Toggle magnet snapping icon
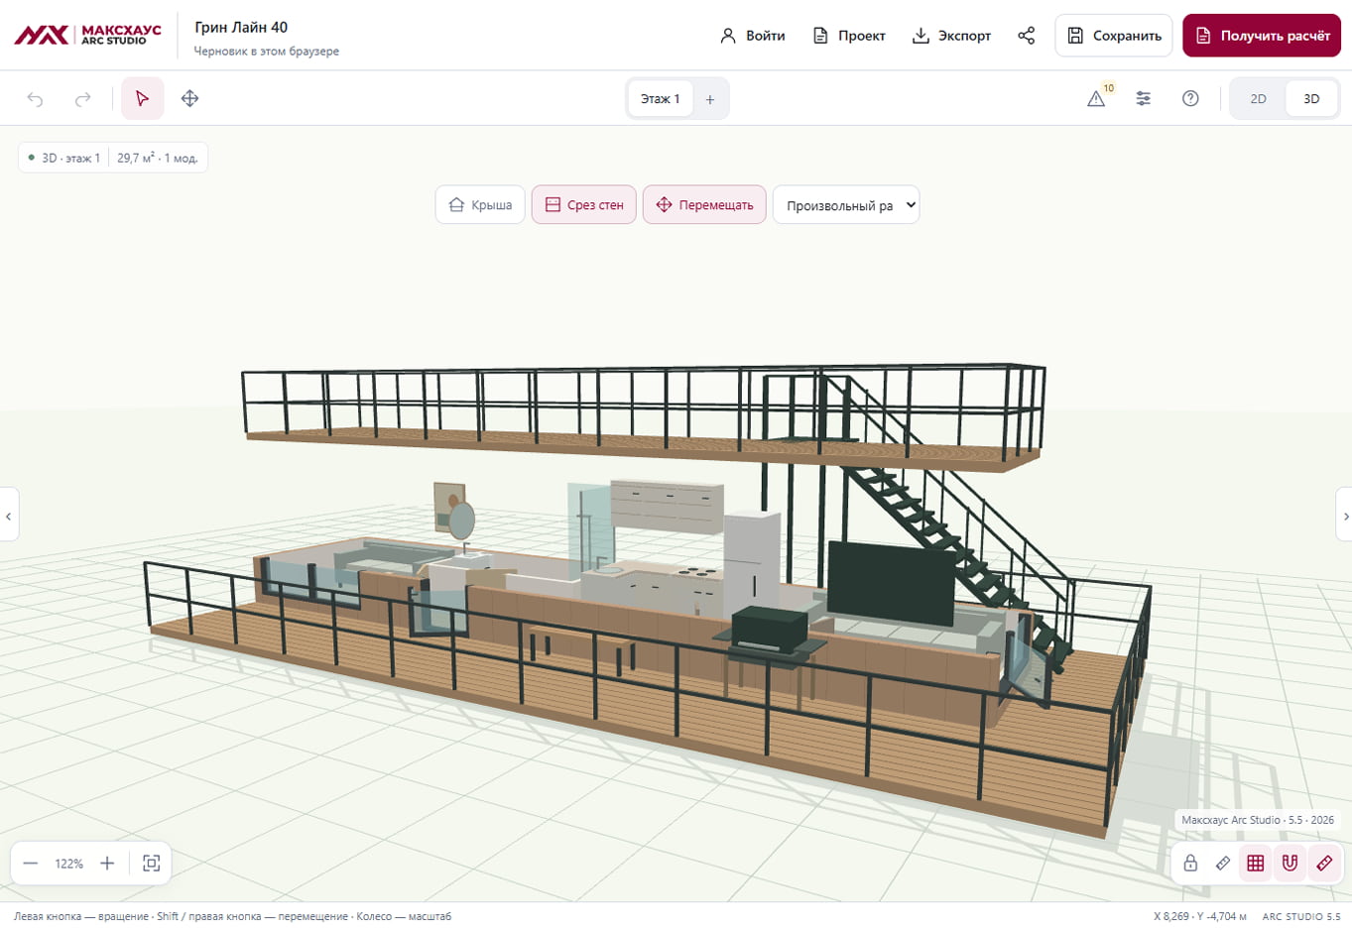The height and width of the screenshot is (928, 1352). pos(1290,864)
